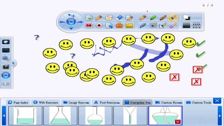Collapse the side panel with blue arrow
The height and width of the screenshot is (126, 224).
(x=13, y=63)
